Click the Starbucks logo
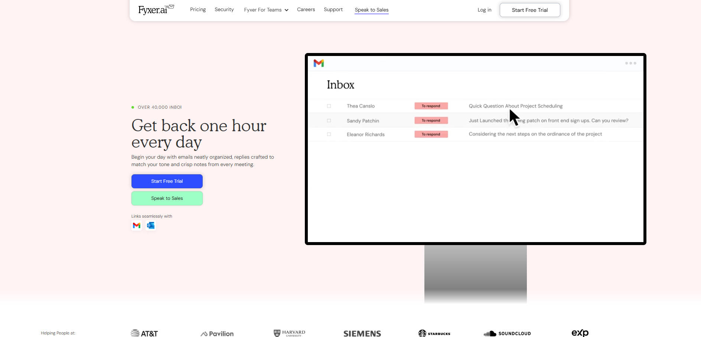 tap(434, 333)
